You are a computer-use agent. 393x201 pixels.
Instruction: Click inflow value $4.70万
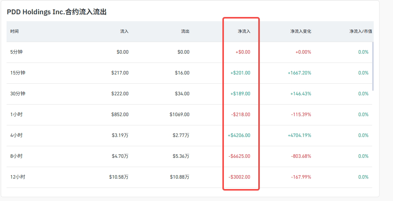pyautogui.click(x=120, y=156)
